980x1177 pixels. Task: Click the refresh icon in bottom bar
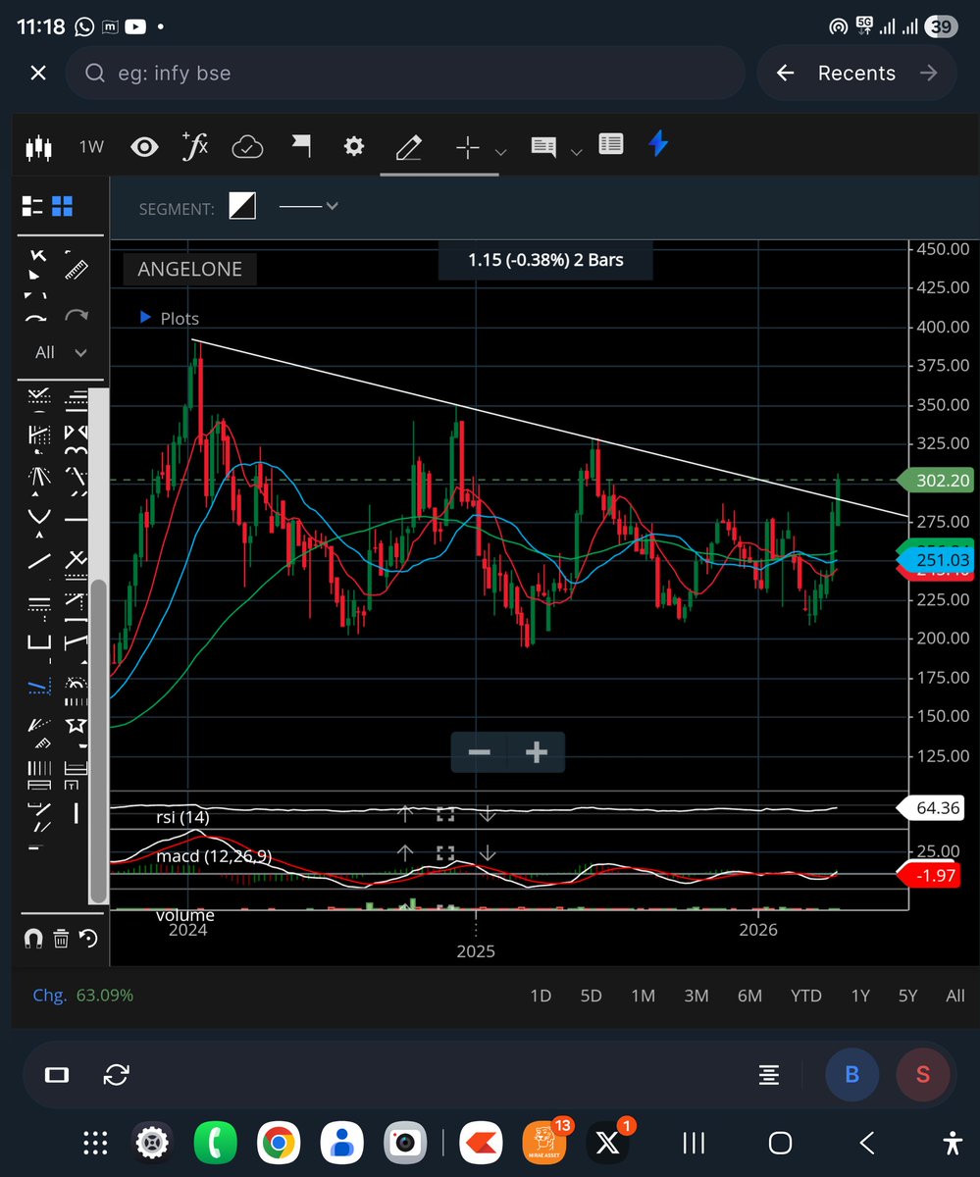(116, 1074)
